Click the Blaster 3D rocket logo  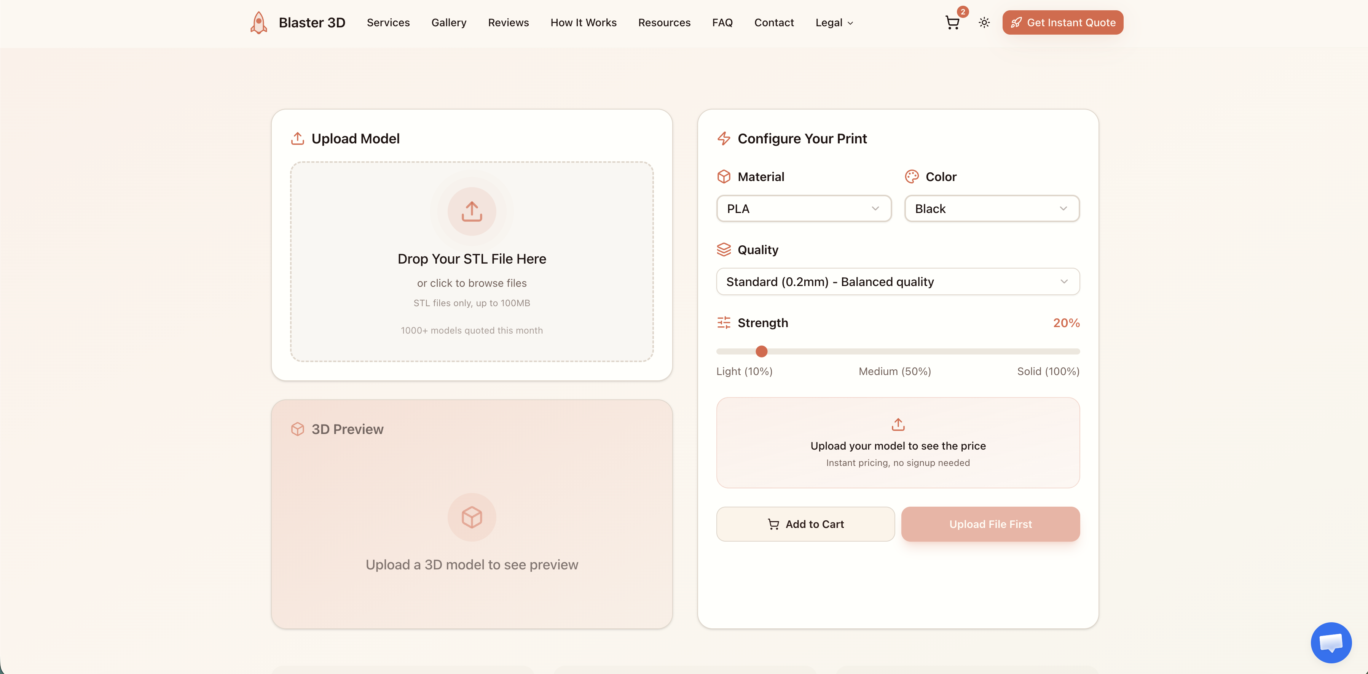pyautogui.click(x=258, y=23)
